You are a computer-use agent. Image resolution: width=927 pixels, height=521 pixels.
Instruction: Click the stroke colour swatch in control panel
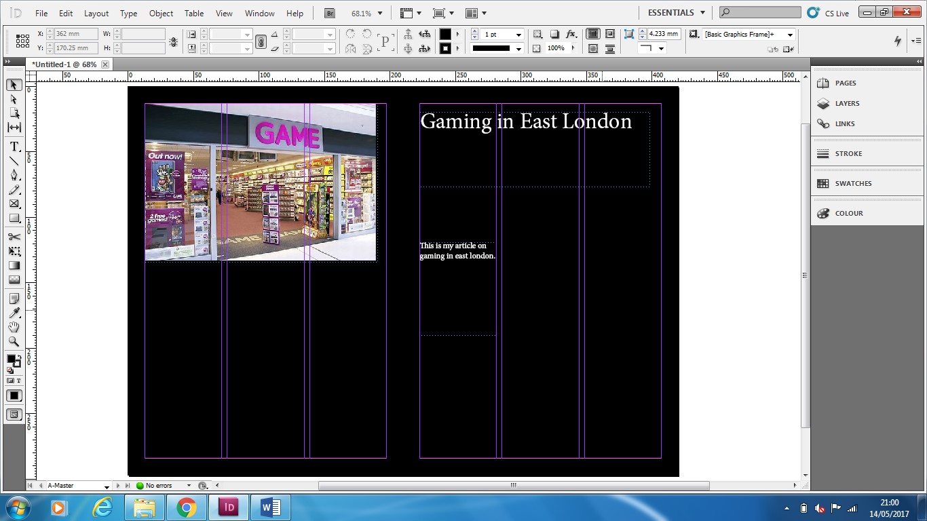(x=445, y=49)
